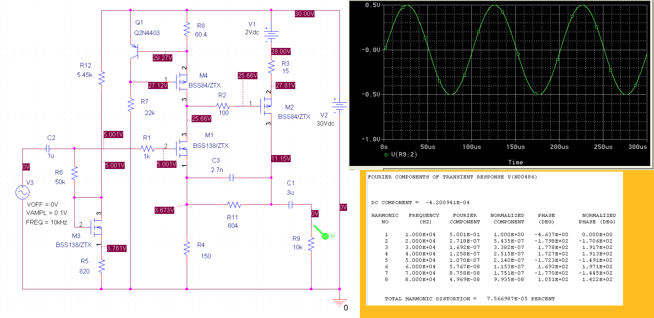654x318 pixels.
Task: Click the 150us time axis tick
Action: pyautogui.click(x=516, y=147)
